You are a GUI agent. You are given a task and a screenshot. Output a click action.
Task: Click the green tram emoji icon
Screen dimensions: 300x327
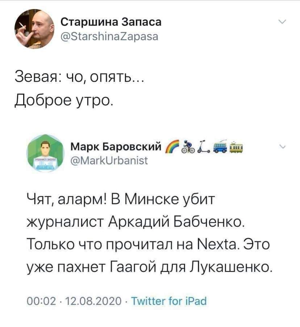point(236,146)
